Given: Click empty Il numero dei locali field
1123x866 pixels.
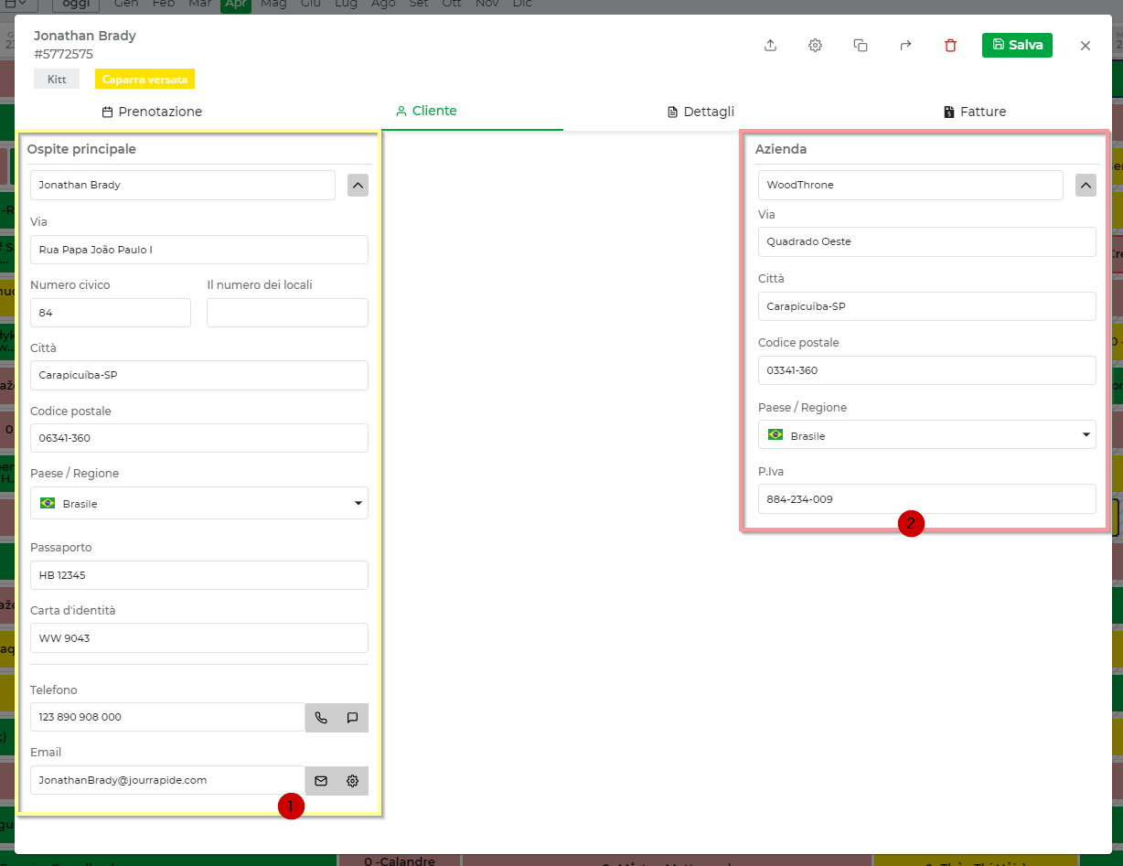Looking at the screenshot, I should click(287, 313).
